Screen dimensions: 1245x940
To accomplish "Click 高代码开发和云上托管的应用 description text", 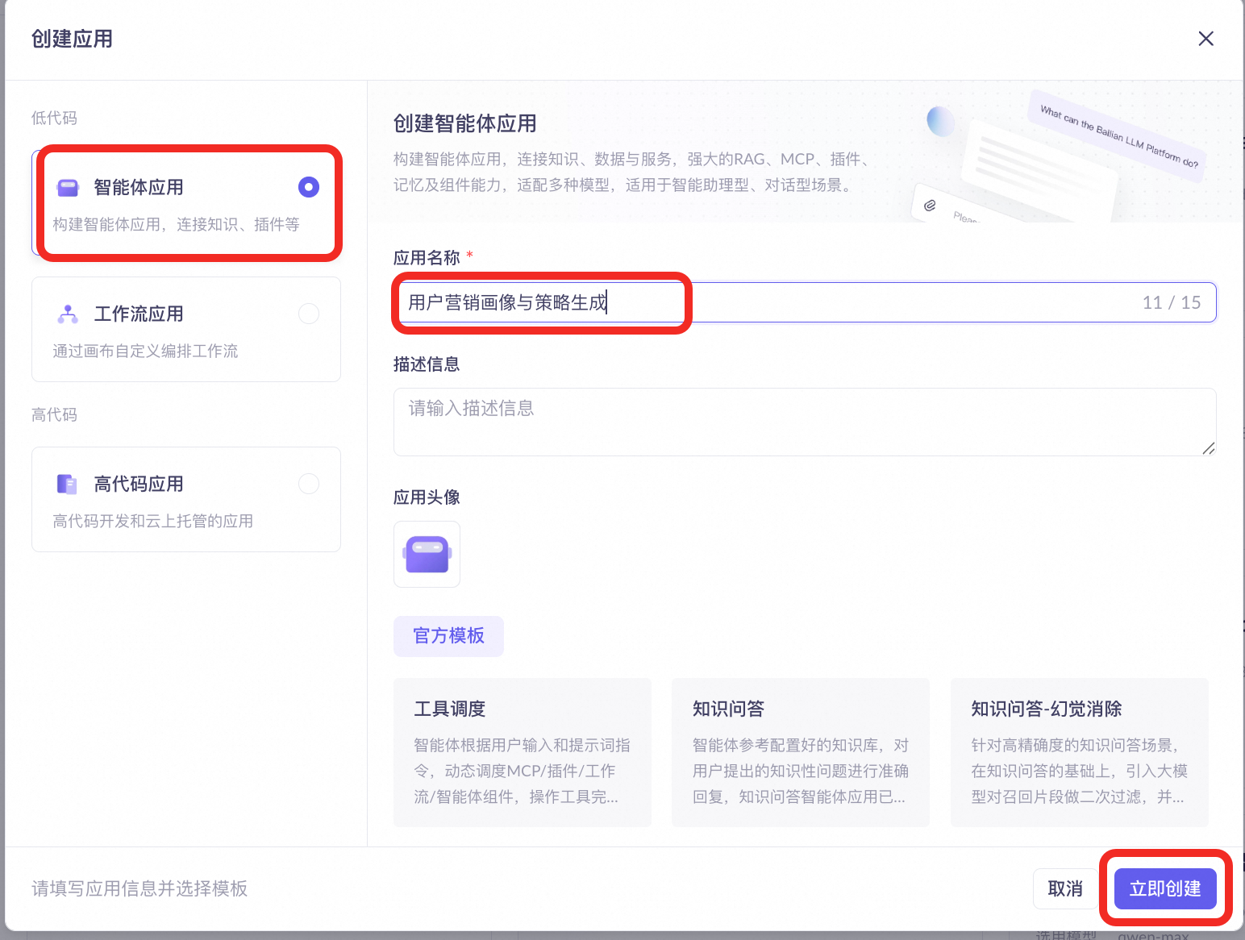I will click(153, 521).
